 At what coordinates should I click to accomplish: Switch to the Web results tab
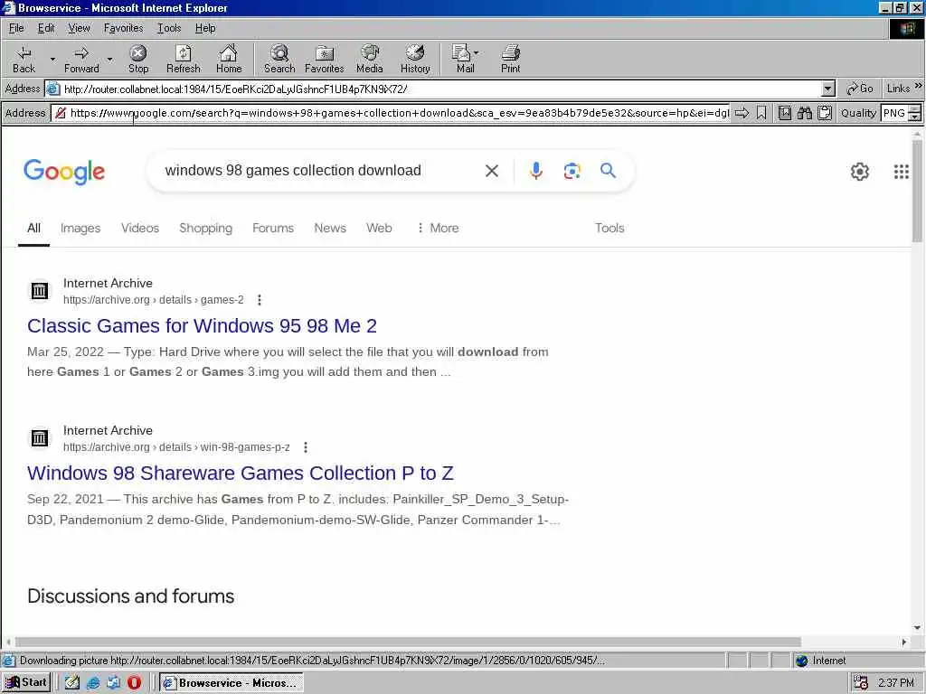[379, 228]
